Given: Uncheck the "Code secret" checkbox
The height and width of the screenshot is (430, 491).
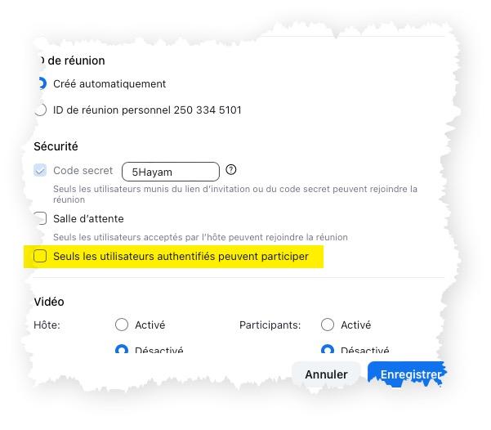Looking at the screenshot, I should (x=40, y=171).
